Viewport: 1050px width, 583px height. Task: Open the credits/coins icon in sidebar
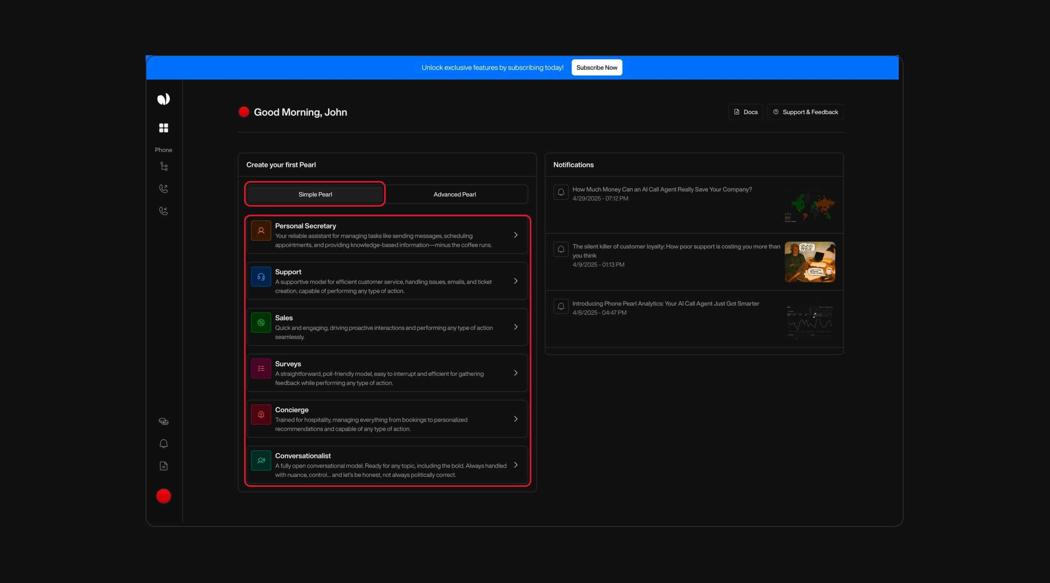pyautogui.click(x=163, y=422)
